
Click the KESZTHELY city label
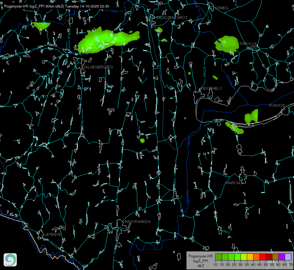pos(211,88)
